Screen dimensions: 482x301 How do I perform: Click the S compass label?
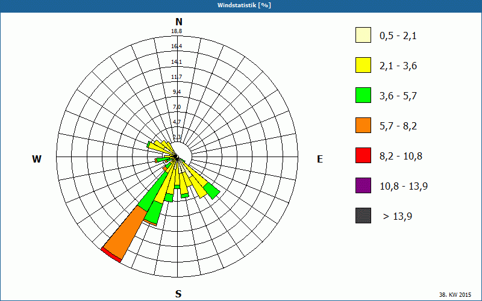pyautogui.click(x=178, y=294)
